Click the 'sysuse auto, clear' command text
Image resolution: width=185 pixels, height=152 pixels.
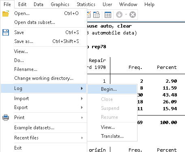(109, 26)
